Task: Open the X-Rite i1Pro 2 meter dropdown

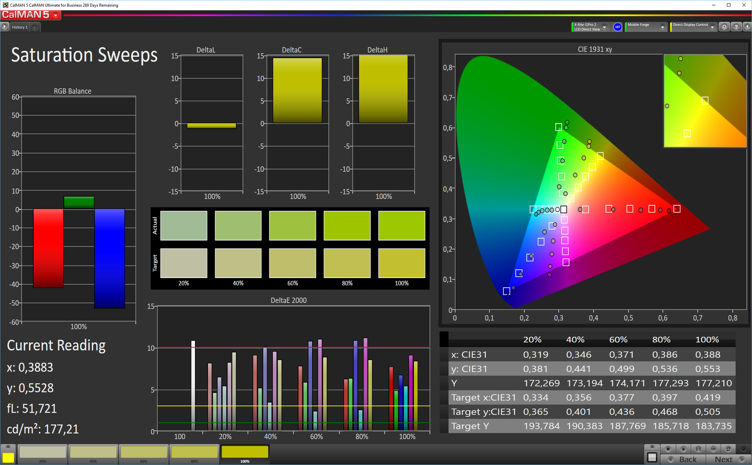Action: 604,27
